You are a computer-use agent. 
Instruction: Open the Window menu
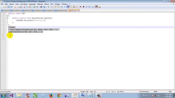(x=65, y=4)
